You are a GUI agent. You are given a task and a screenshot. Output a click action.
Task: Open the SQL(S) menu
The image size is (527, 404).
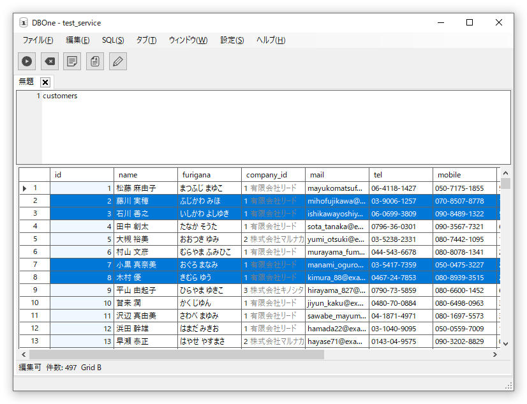tap(113, 40)
